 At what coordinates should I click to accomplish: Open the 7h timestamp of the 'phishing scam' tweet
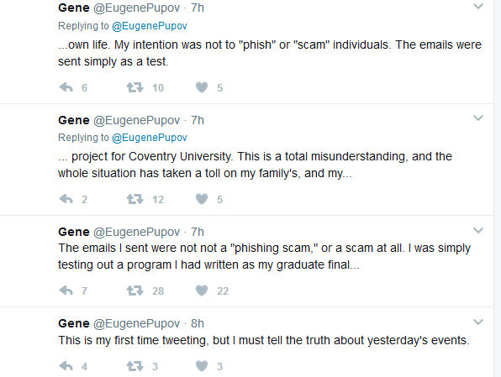(198, 232)
